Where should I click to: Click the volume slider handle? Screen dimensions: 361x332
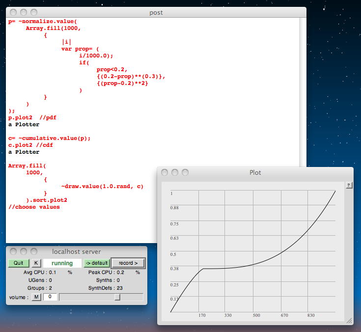(x=117, y=297)
